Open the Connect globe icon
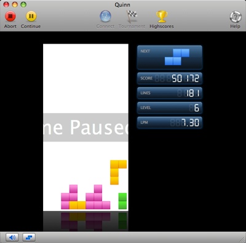Viewport: 246px width, 243px height. [x=105, y=16]
